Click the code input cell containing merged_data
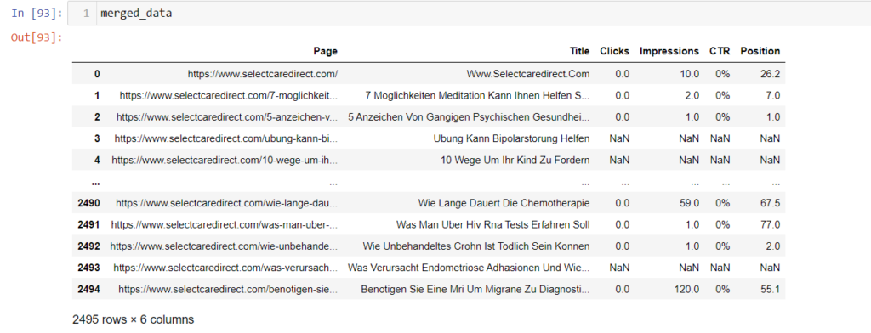Image resolution: width=871 pixels, height=333 pixels. tap(469, 14)
